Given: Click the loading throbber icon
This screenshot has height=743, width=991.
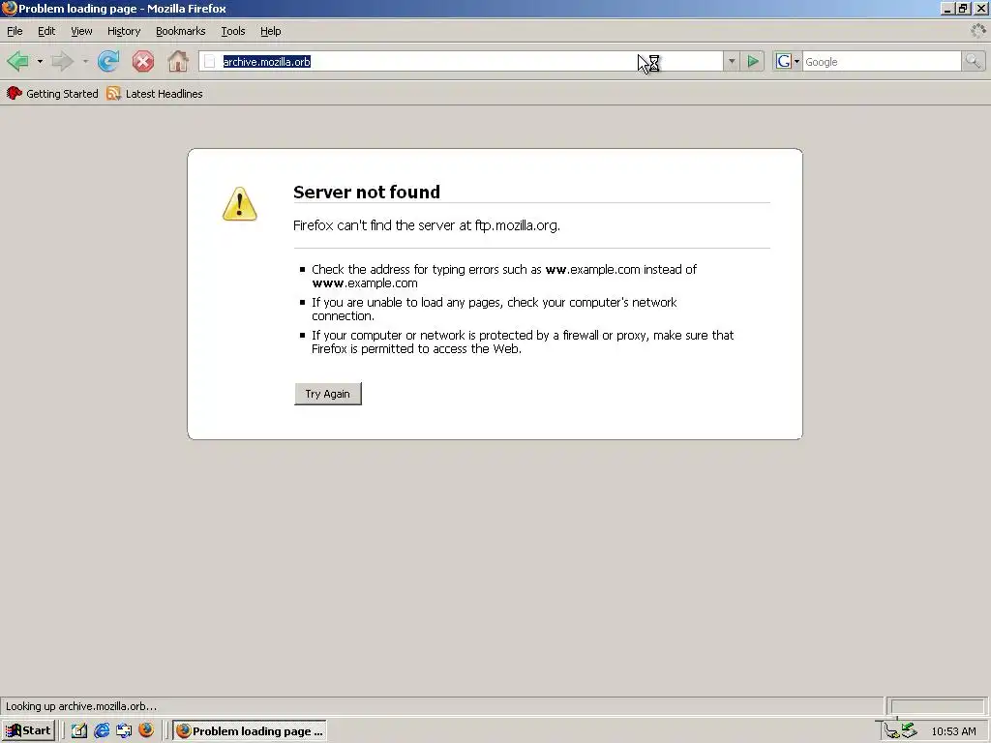Looking at the screenshot, I should tap(977, 31).
